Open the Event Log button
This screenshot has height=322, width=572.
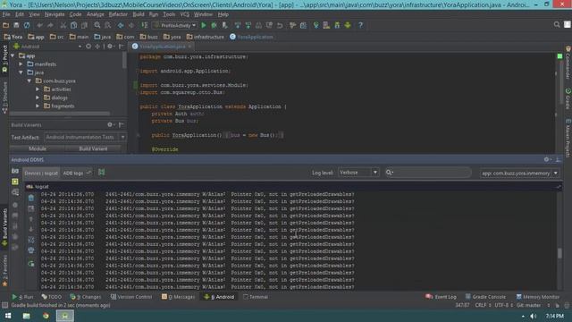(x=441, y=297)
